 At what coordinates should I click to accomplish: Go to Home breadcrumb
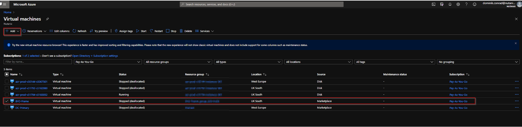tap(7, 12)
